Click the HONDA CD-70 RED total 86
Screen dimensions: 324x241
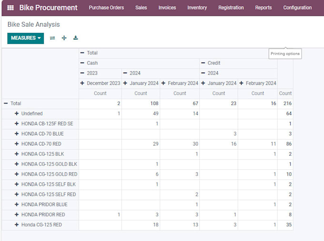289,144
